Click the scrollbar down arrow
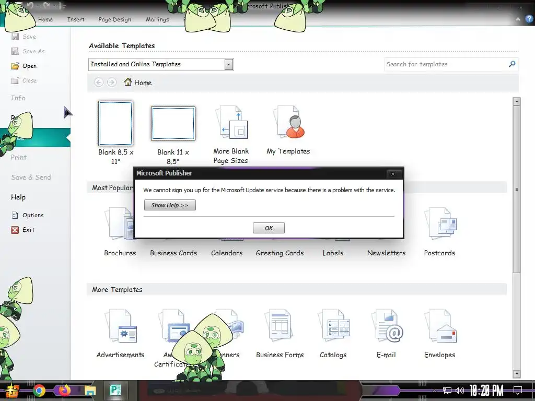This screenshot has width=535, height=401. click(x=517, y=374)
